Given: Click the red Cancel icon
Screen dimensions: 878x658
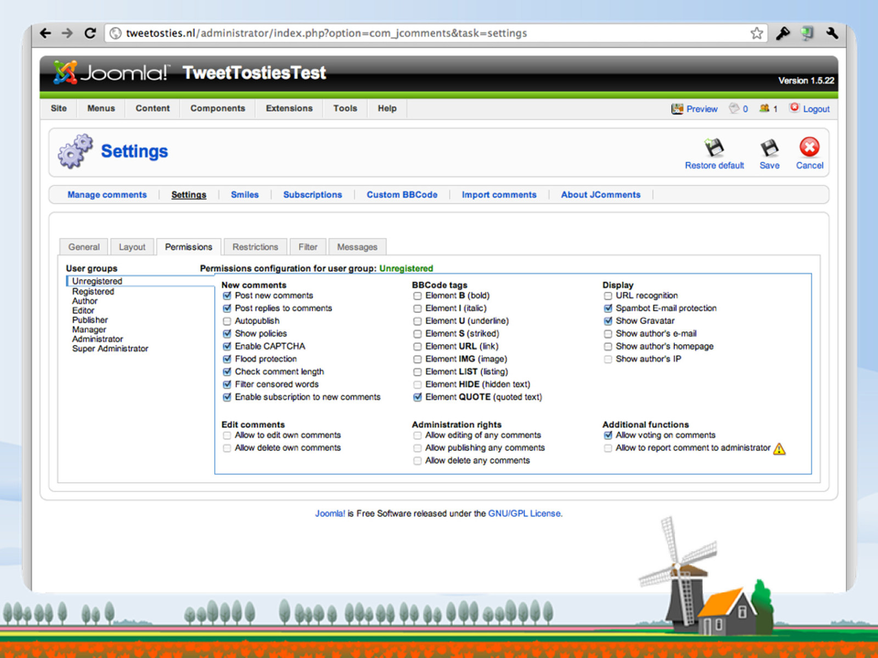Looking at the screenshot, I should [x=809, y=147].
